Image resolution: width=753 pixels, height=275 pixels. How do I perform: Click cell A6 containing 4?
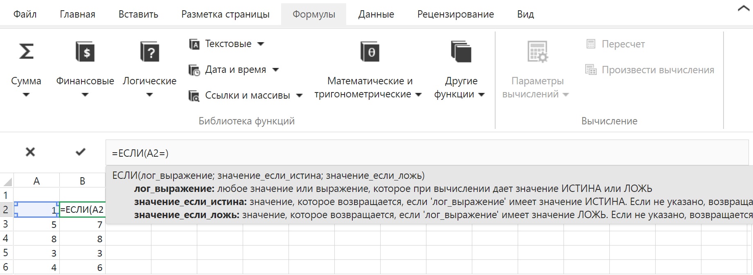click(36, 267)
